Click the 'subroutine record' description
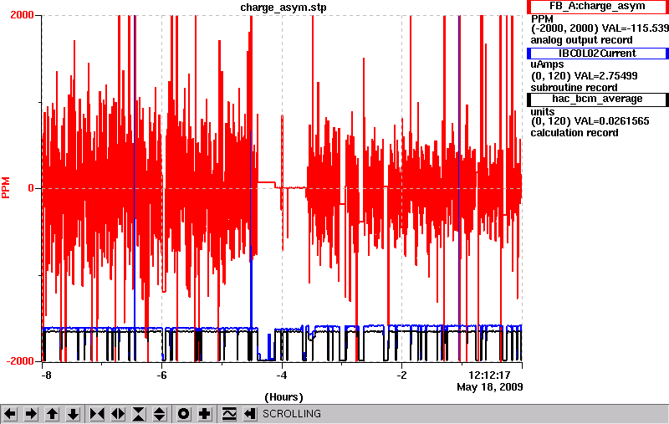This screenshot has width=669, height=424. pyautogui.click(x=574, y=88)
